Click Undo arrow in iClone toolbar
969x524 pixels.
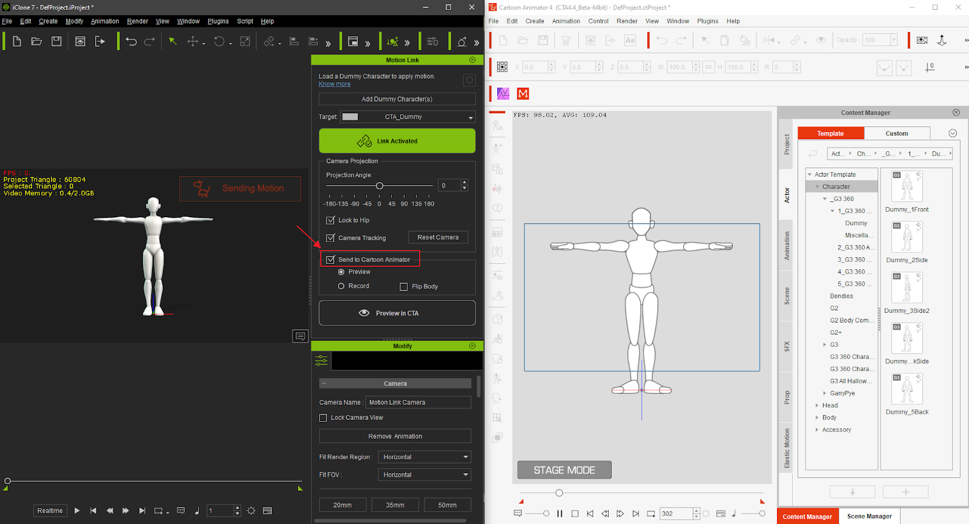(x=131, y=41)
